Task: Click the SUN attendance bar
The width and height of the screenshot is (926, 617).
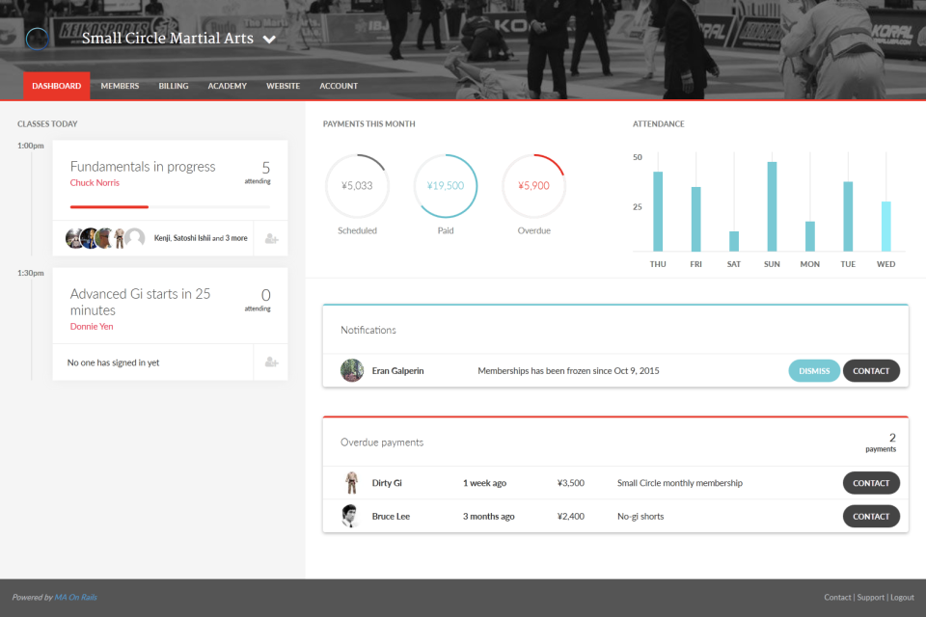Action: (x=772, y=206)
